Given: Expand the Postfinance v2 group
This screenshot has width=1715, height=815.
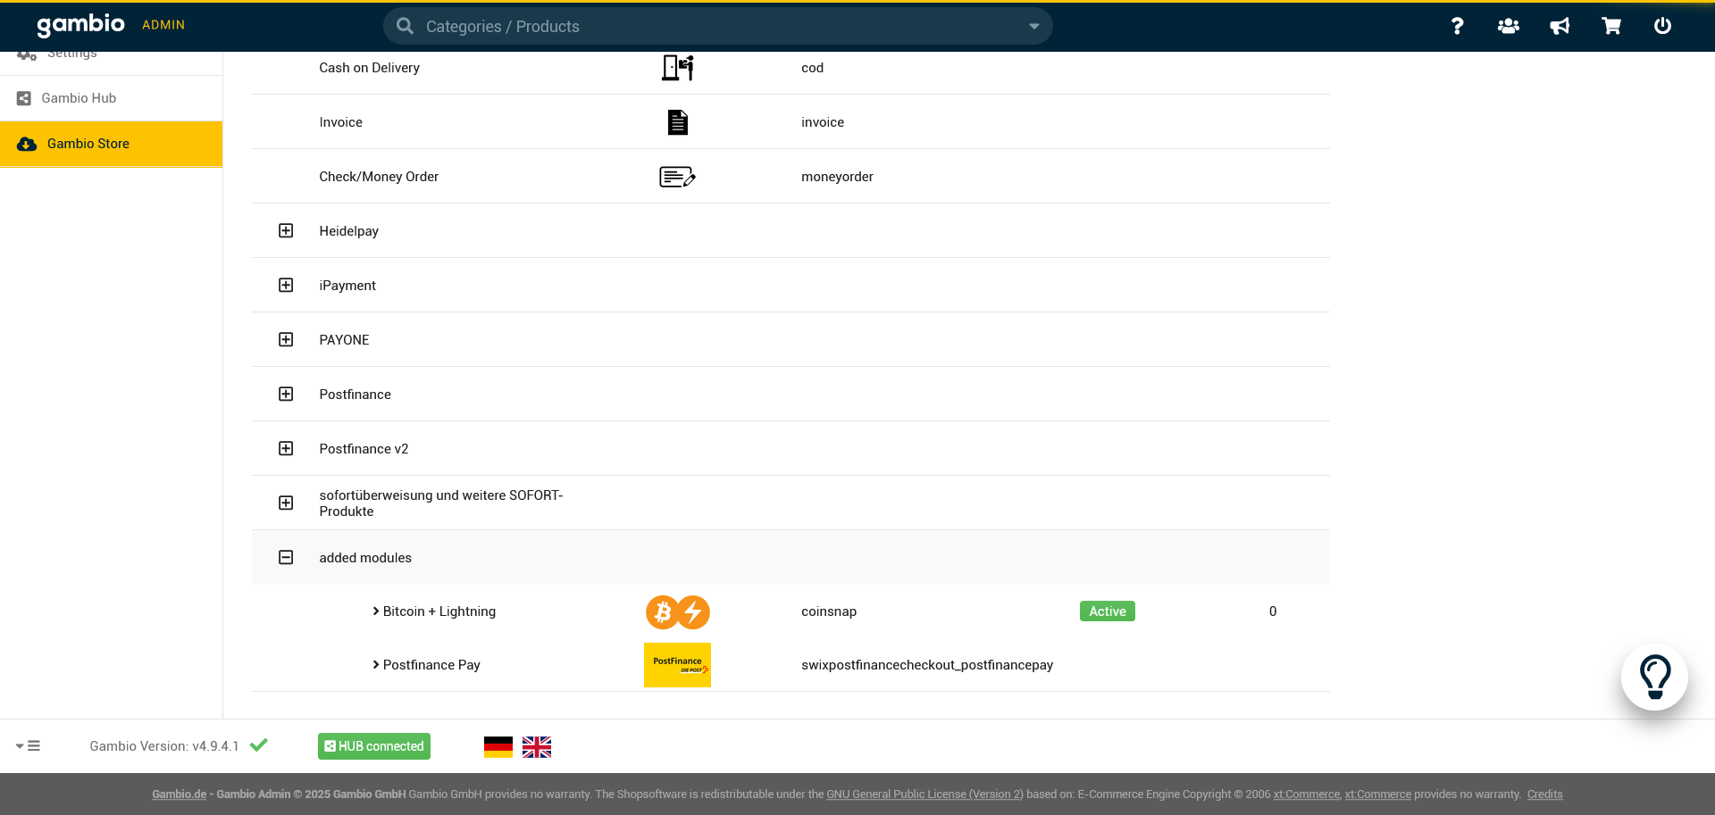Looking at the screenshot, I should [x=286, y=449].
